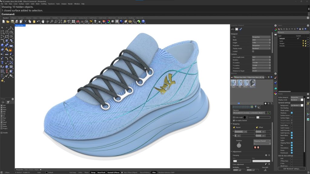
Task: Switch to the Standard toolbar tab
Action: pos(5,18)
